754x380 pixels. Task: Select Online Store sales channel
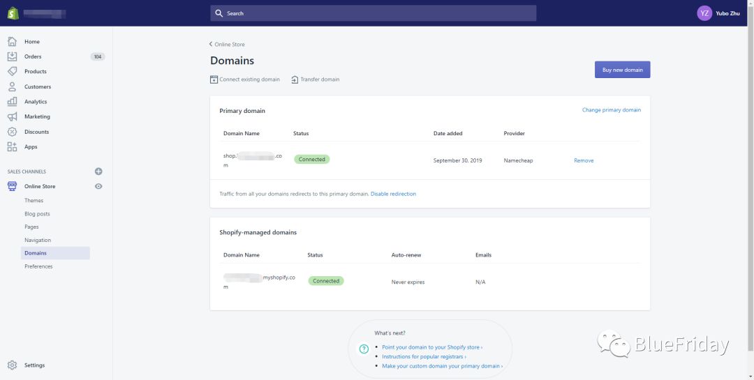coord(40,186)
